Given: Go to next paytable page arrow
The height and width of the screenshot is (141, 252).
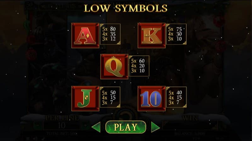Looking at the screenshot, I should pos(155,127).
